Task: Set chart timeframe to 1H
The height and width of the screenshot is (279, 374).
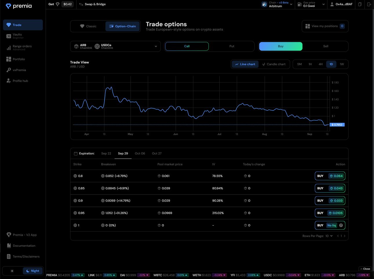Action: [x=310, y=64]
